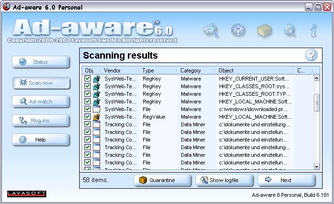The width and height of the screenshot is (334, 204).
Task: Open settings via the gear icon
Action: [x=238, y=30]
